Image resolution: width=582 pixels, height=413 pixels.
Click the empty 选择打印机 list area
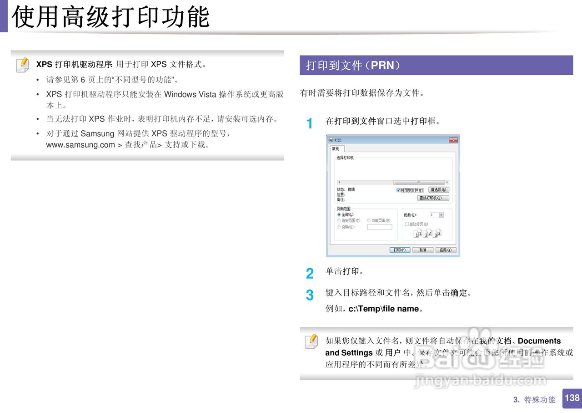coord(394,169)
